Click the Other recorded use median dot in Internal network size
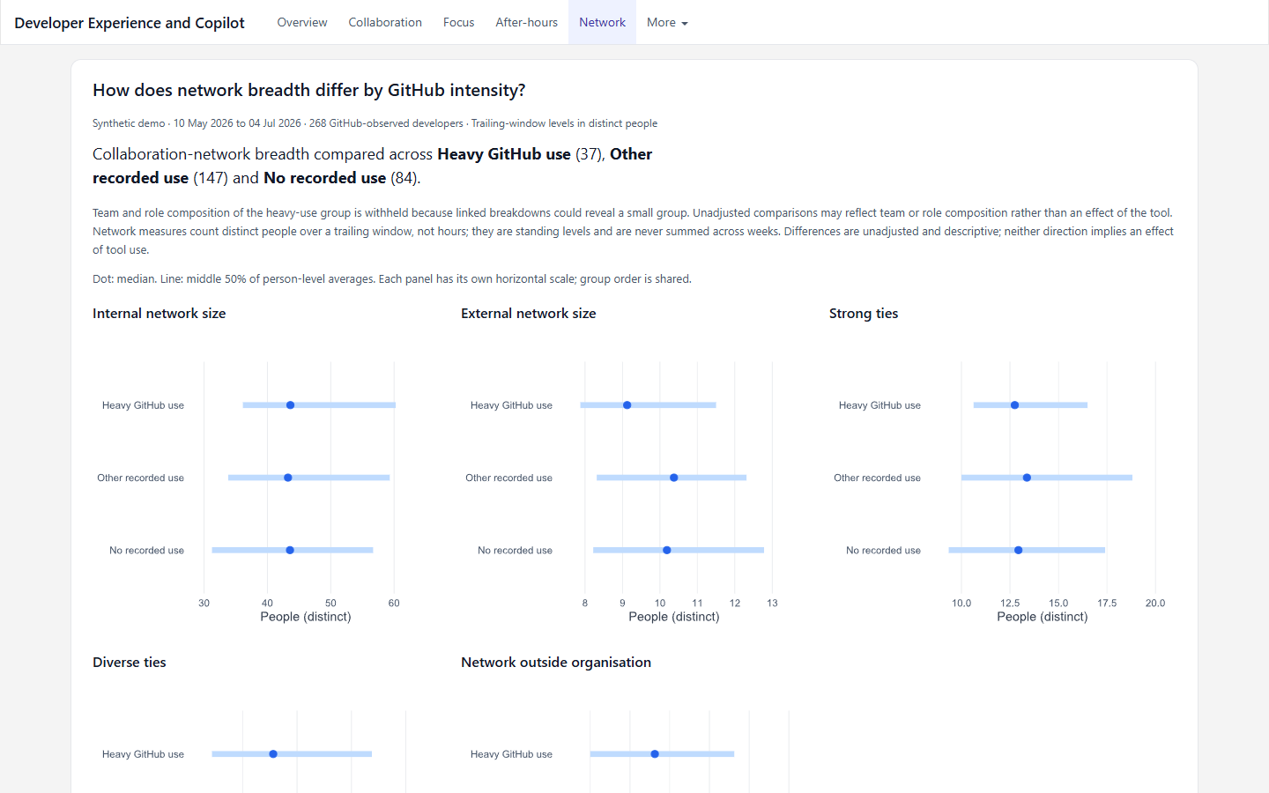Viewport: 1269px width, 793px height. pos(288,478)
